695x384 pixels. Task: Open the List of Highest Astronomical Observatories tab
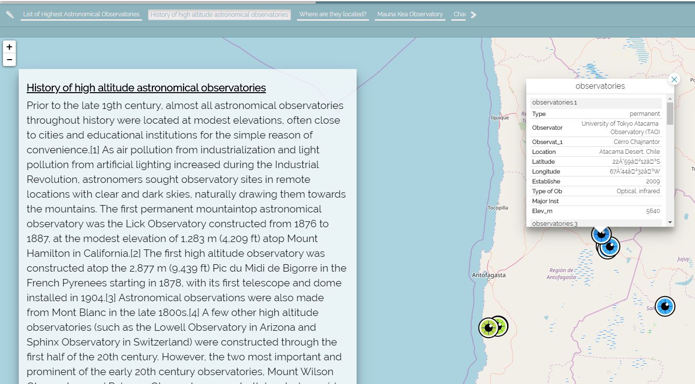[x=81, y=14]
